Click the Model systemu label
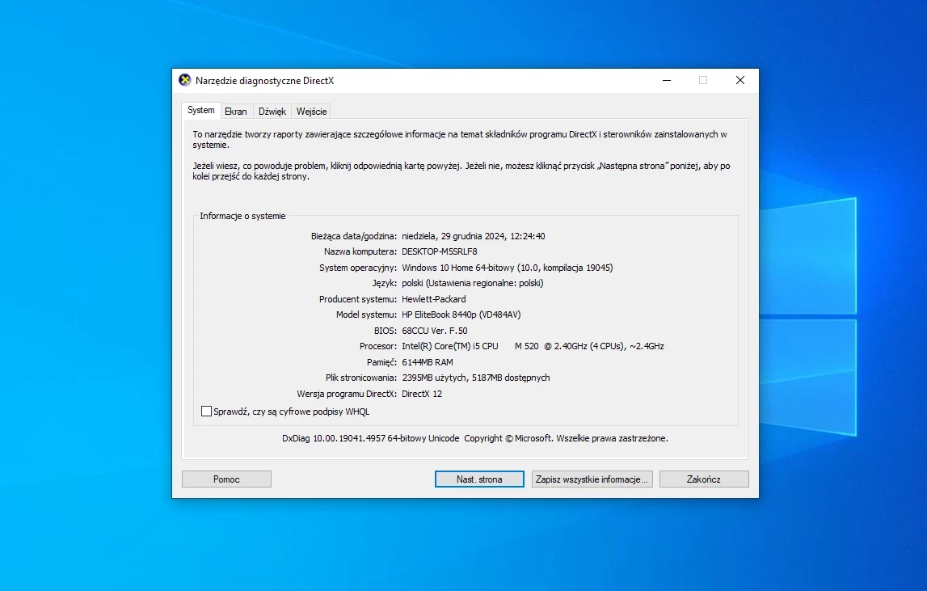Viewport: 927px width, 591px height. coord(367,314)
